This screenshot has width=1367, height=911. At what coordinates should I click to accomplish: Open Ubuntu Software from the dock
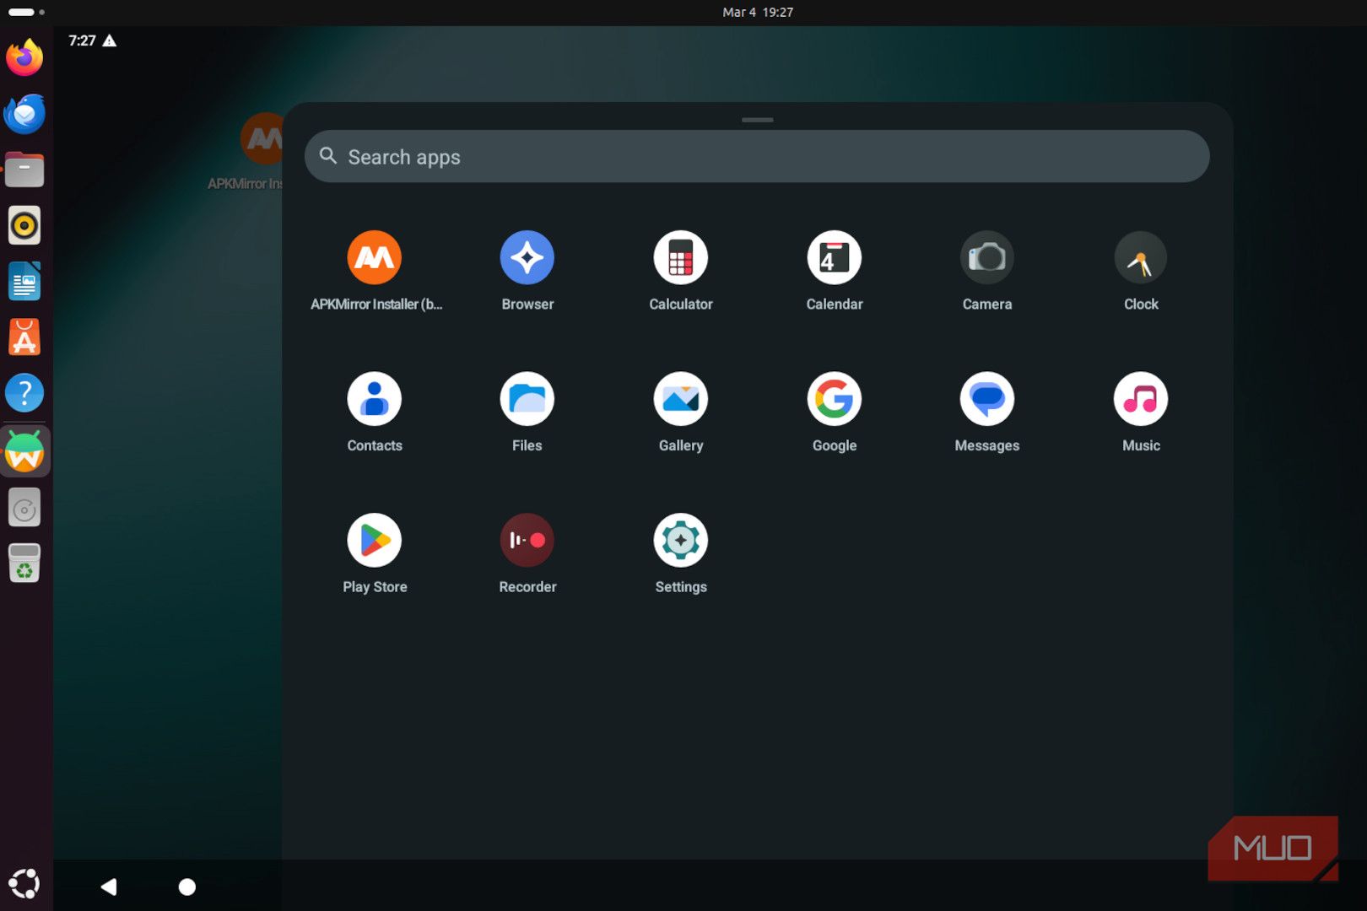pos(24,337)
